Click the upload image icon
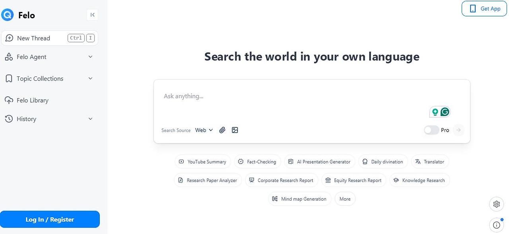This screenshot has height=234, width=509. tap(235, 130)
